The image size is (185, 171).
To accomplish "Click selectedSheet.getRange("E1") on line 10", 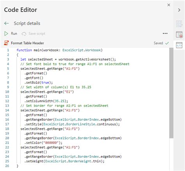I will point(47,92).
